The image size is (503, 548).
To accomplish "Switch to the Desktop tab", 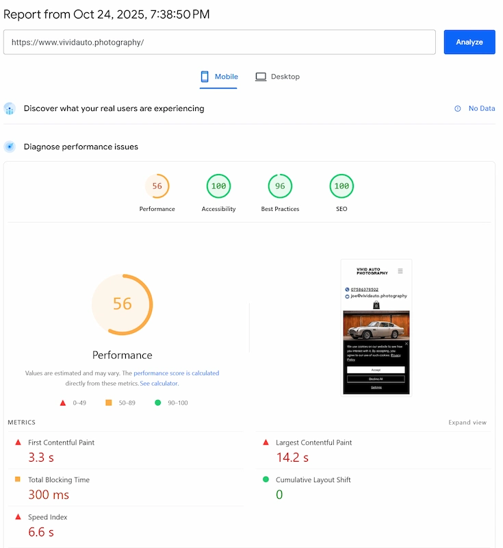I will pyautogui.click(x=277, y=77).
